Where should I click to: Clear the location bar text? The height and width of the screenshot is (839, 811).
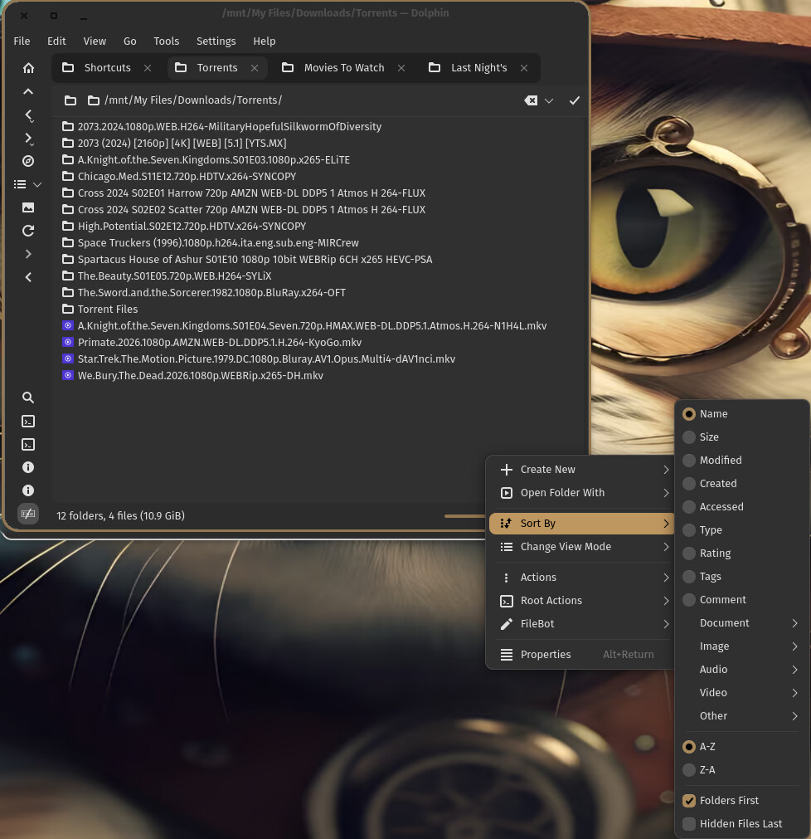[531, 100]
